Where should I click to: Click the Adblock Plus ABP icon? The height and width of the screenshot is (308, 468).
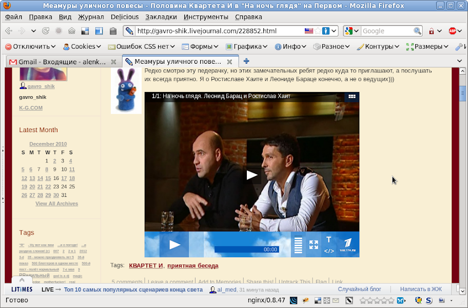click(453, 31)
